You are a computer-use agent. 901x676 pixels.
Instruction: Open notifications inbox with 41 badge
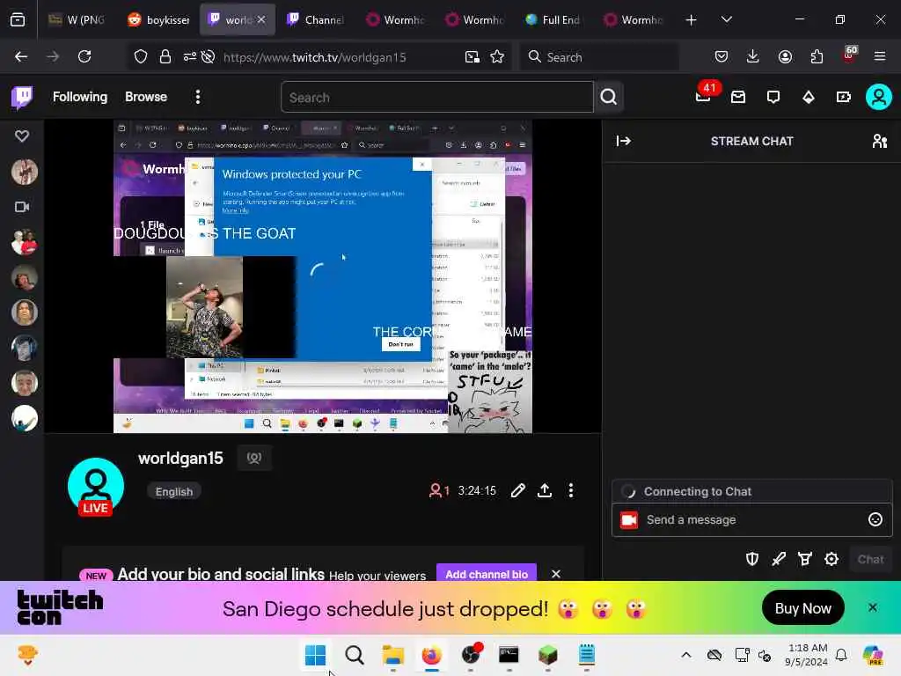coord(703,96)
